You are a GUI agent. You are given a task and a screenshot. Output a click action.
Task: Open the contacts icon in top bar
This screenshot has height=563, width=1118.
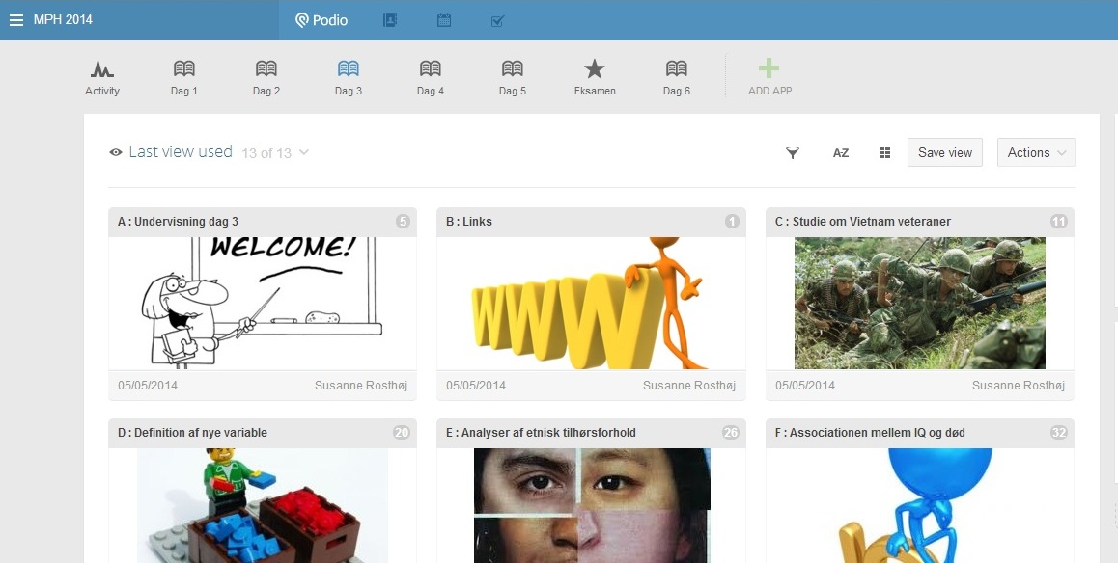390,20
